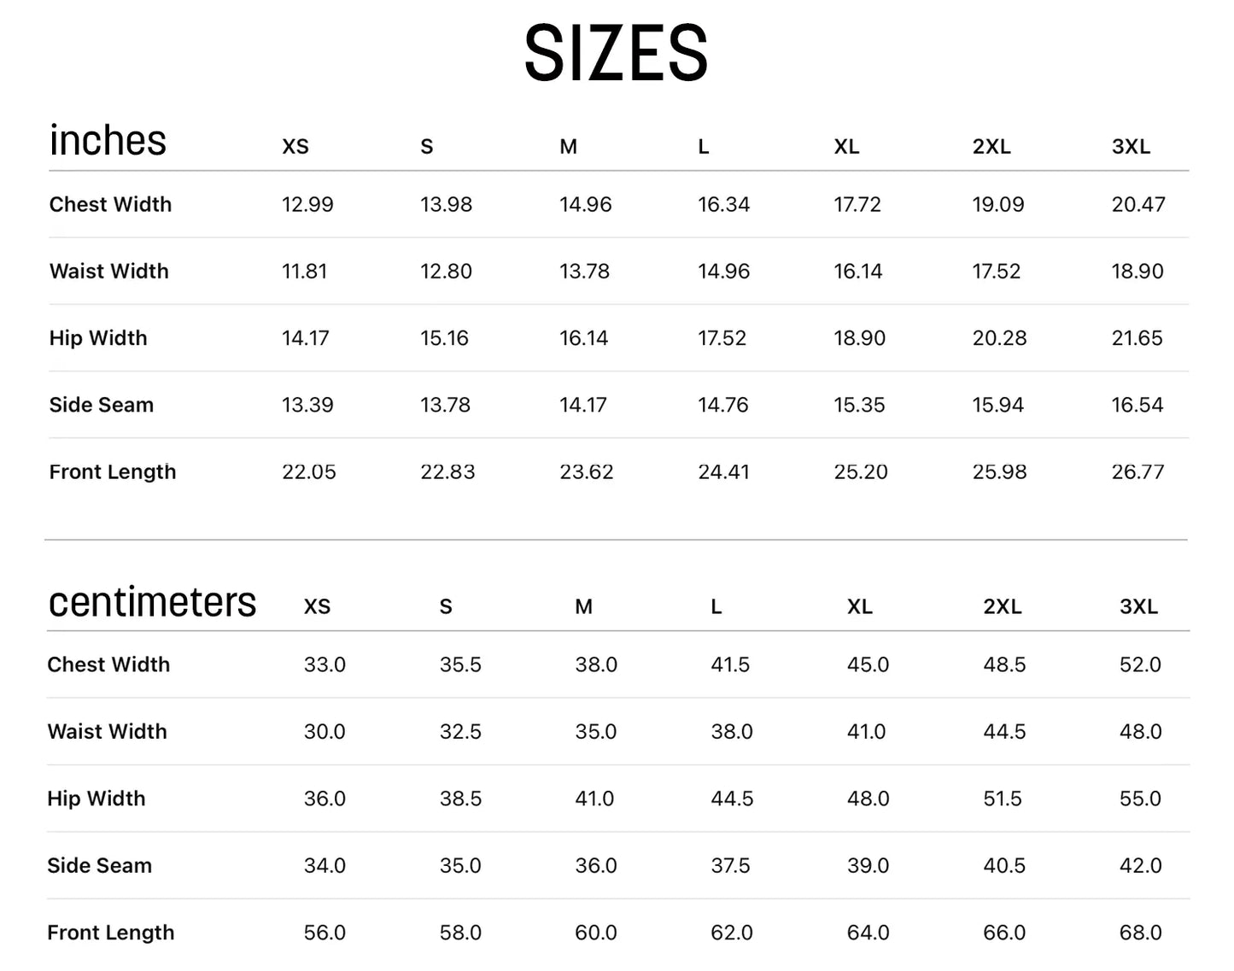Click the SIZES heading
The height and width of the screenshot is (971, 1234).
click(x=616, y=54)
